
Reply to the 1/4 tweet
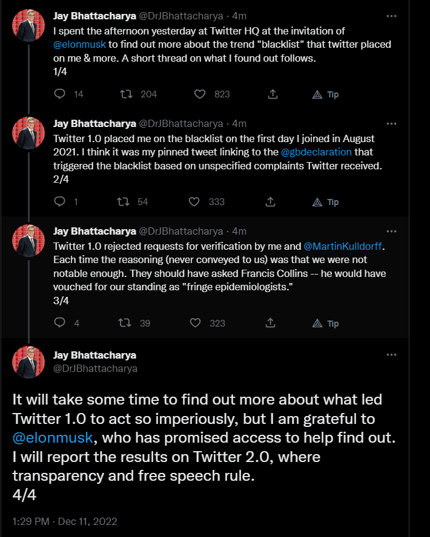click(x=59, y=94)
